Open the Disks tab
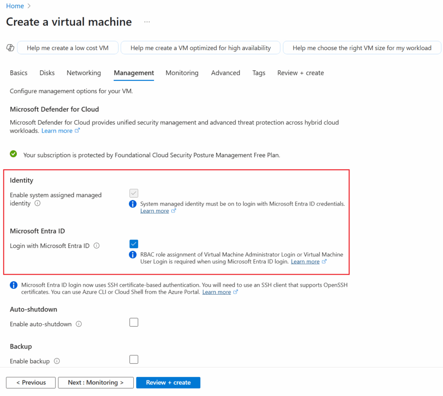443x396 pixels. pyautogui.click(x=47, y=73)
